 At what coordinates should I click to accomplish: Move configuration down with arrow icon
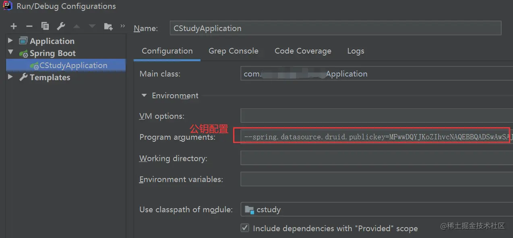tap(92, 26)
